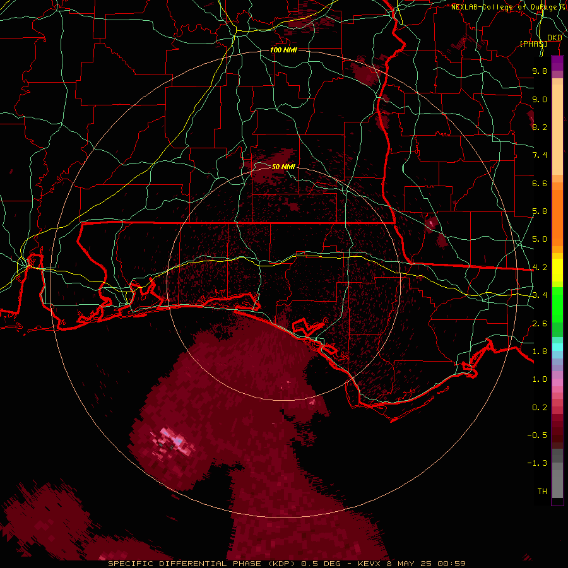This screenshot has width=568, height=568.
Task: Click the "TH" threshold label on the scale
Action: 542,492
